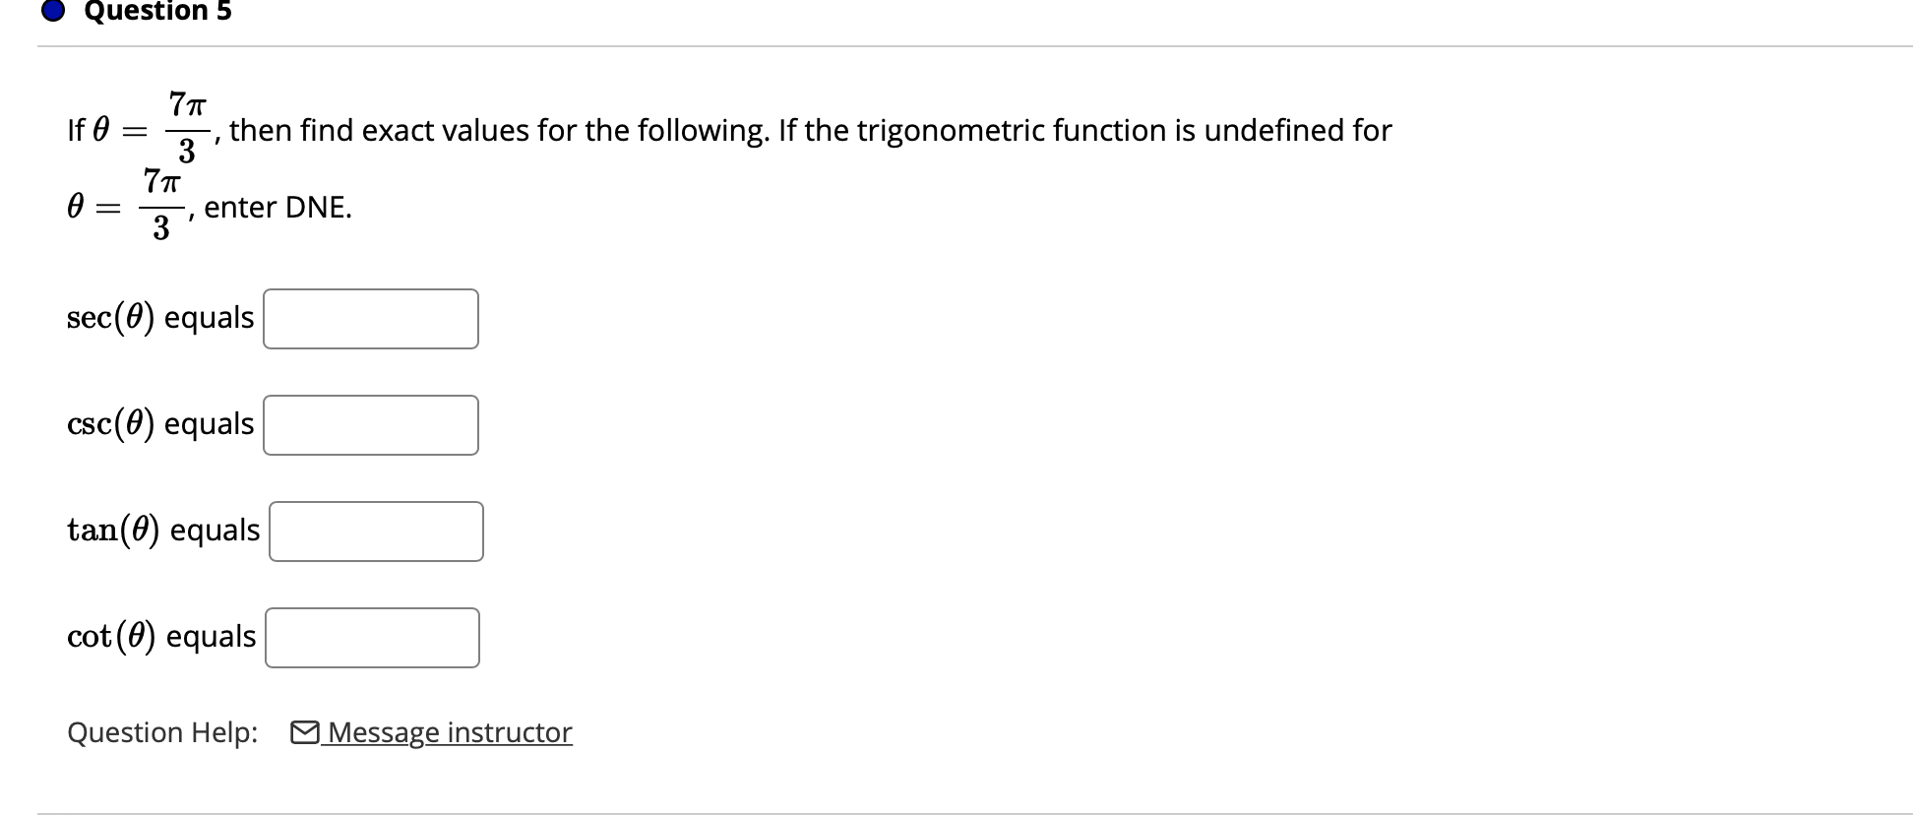The width and height of the screenshot is (1913, 815).
Task: Click inside the tan(θ) answer box
Action: (x=376, y=531)
